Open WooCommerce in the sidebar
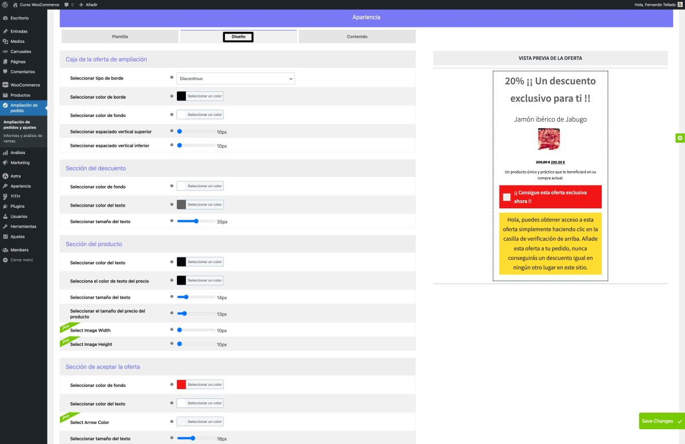This screenshot has width=685, height=444. pyautogui.click(x=25, y=85)
